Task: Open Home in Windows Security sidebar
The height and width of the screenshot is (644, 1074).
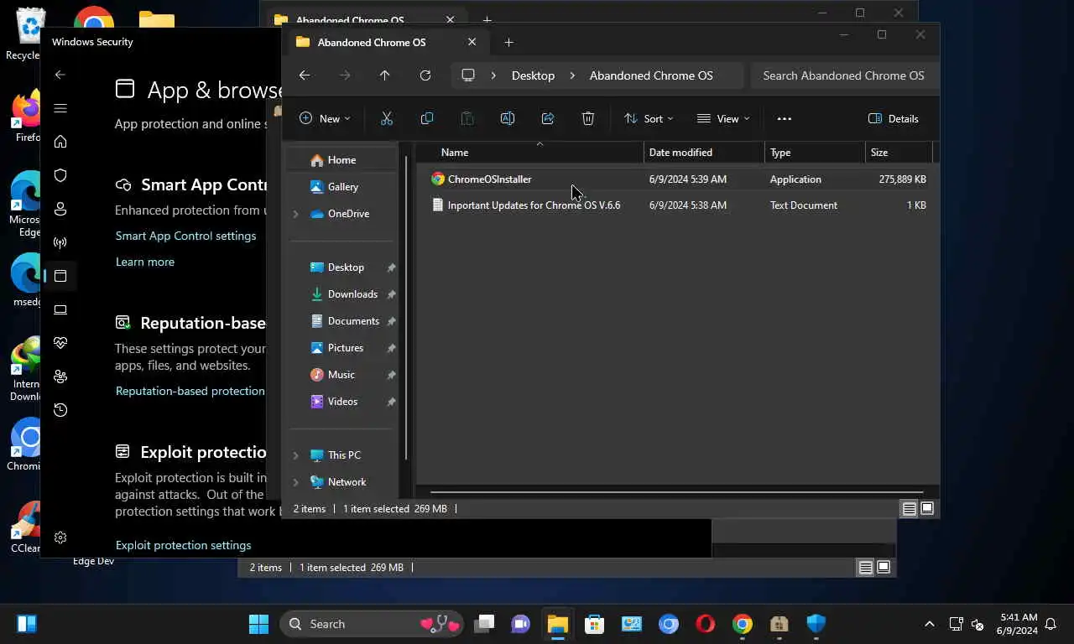Action: (x=60, y=142)
